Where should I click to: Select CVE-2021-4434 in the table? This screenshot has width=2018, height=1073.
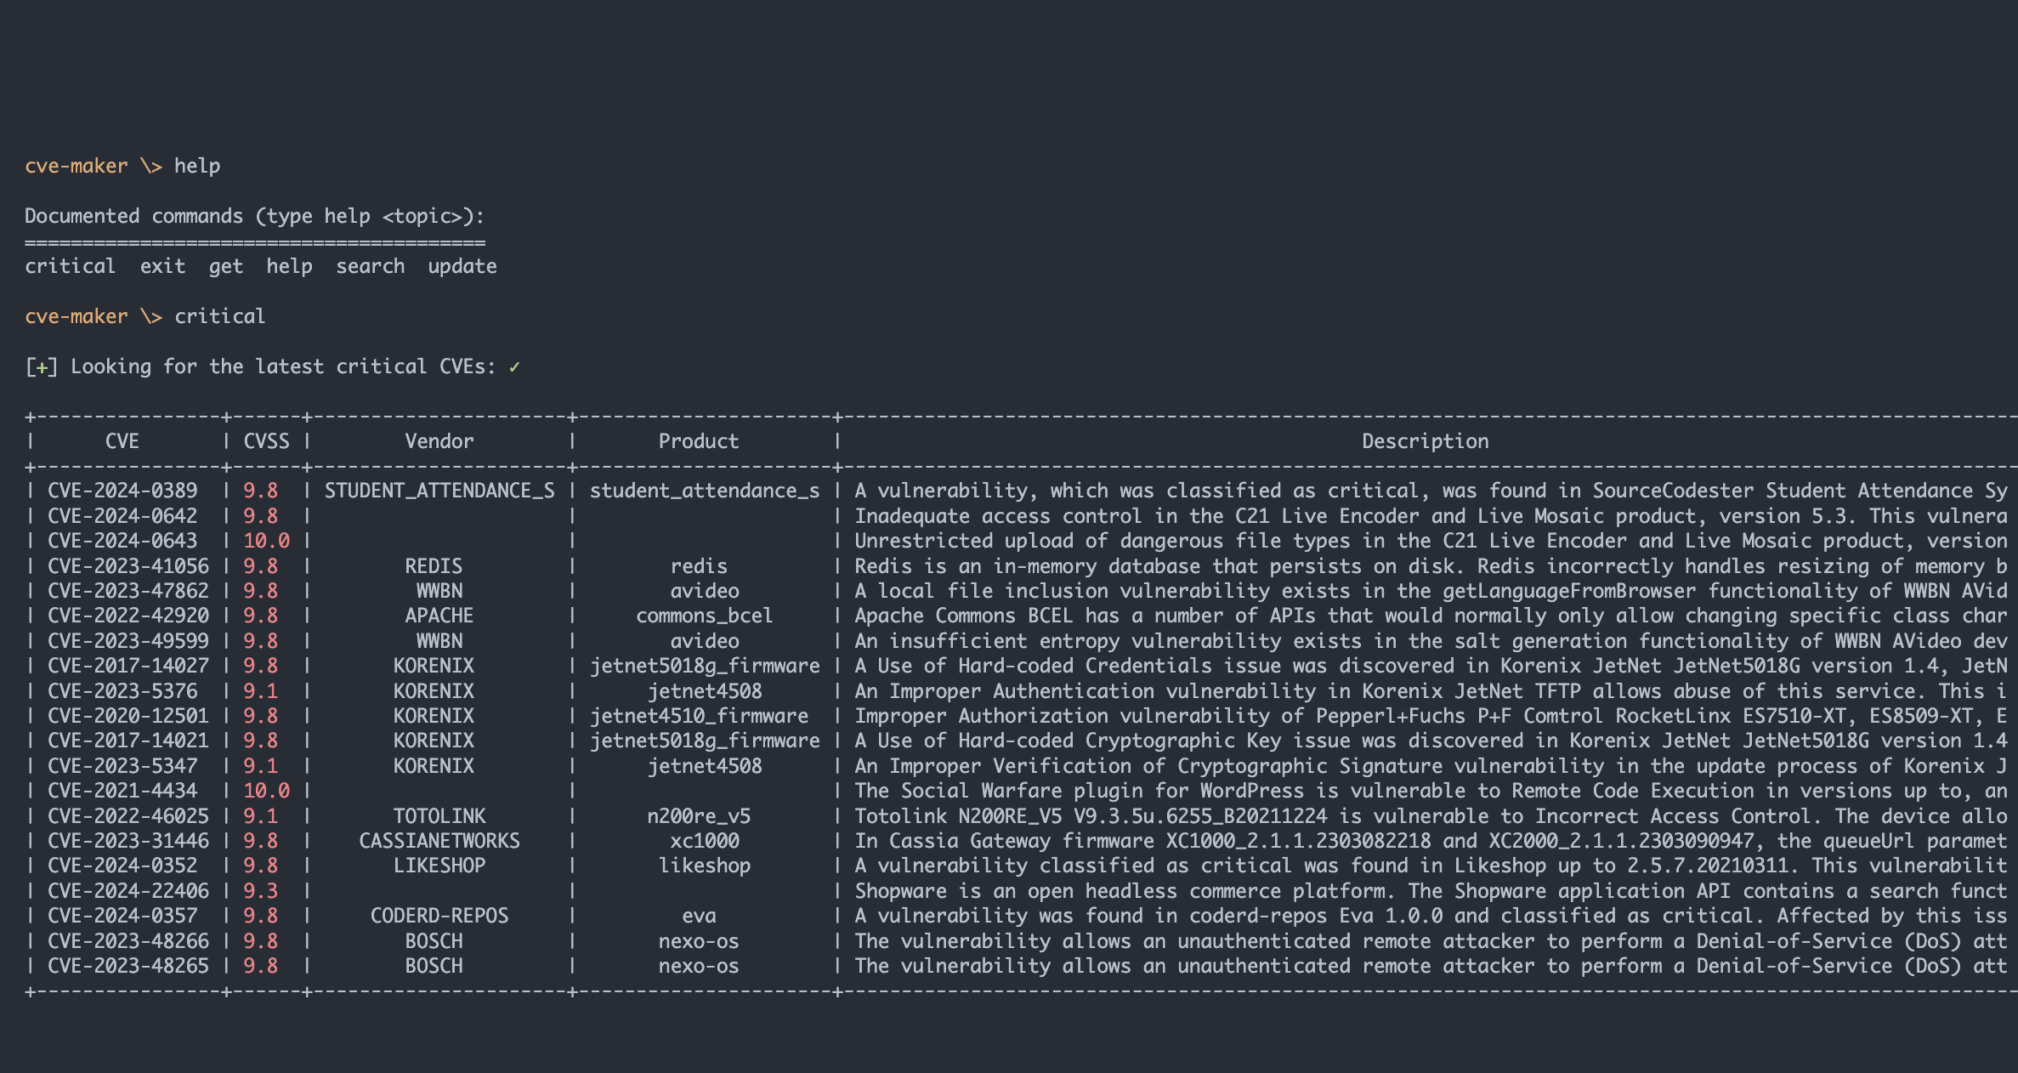(x=122, y=791)
